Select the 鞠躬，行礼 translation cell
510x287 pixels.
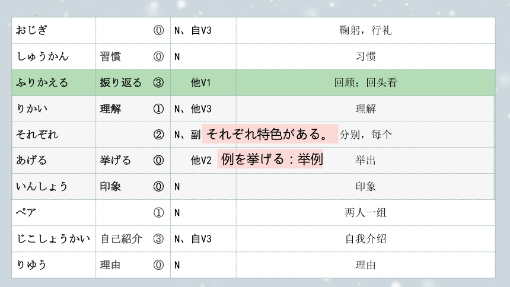click(x=365, y=30)
